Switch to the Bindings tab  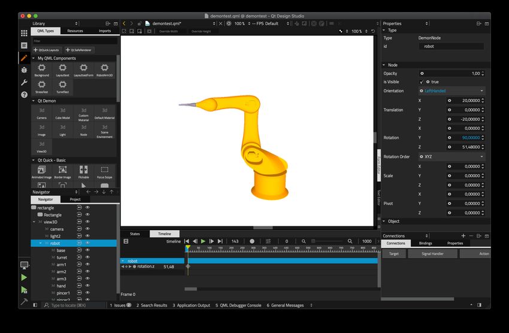(425, 243)
